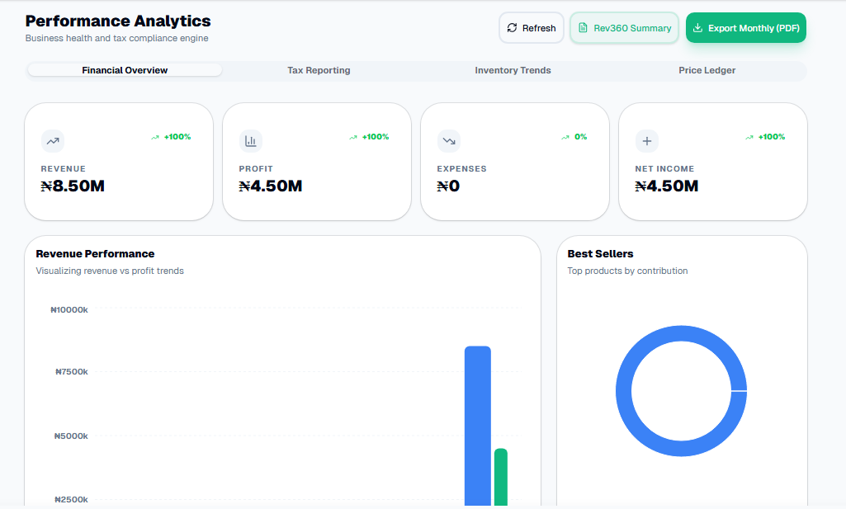Click 'Top products by contribution' subtitle

point(627,271)
